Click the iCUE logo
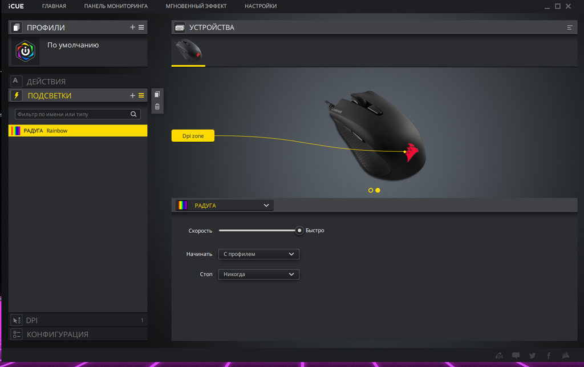Viewport: 584px width, 367px height. tap(16, 6)
